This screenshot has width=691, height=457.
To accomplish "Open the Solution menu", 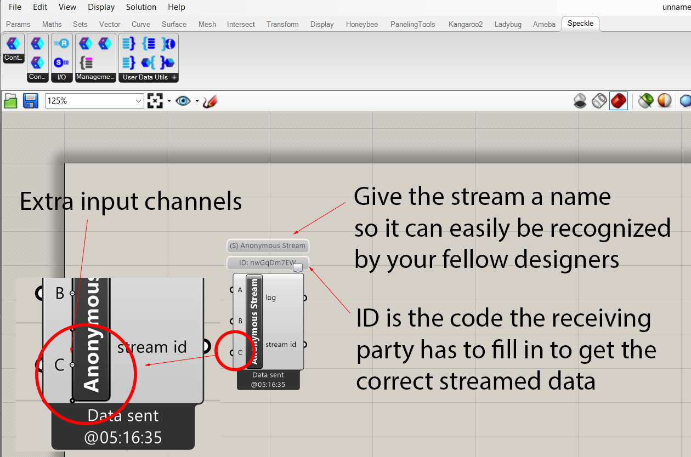I will (x=141, y=7).
